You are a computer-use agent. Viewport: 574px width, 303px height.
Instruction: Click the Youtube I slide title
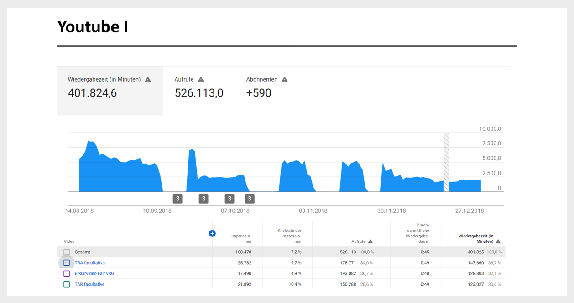tap(93, 27)
